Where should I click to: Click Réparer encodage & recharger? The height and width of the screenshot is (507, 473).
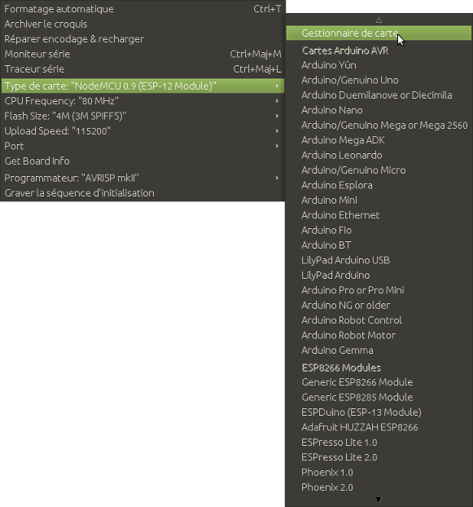click(142, 39)
